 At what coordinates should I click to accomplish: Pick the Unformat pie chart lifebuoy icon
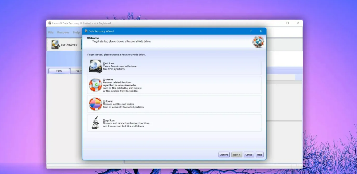coord(95,104)
